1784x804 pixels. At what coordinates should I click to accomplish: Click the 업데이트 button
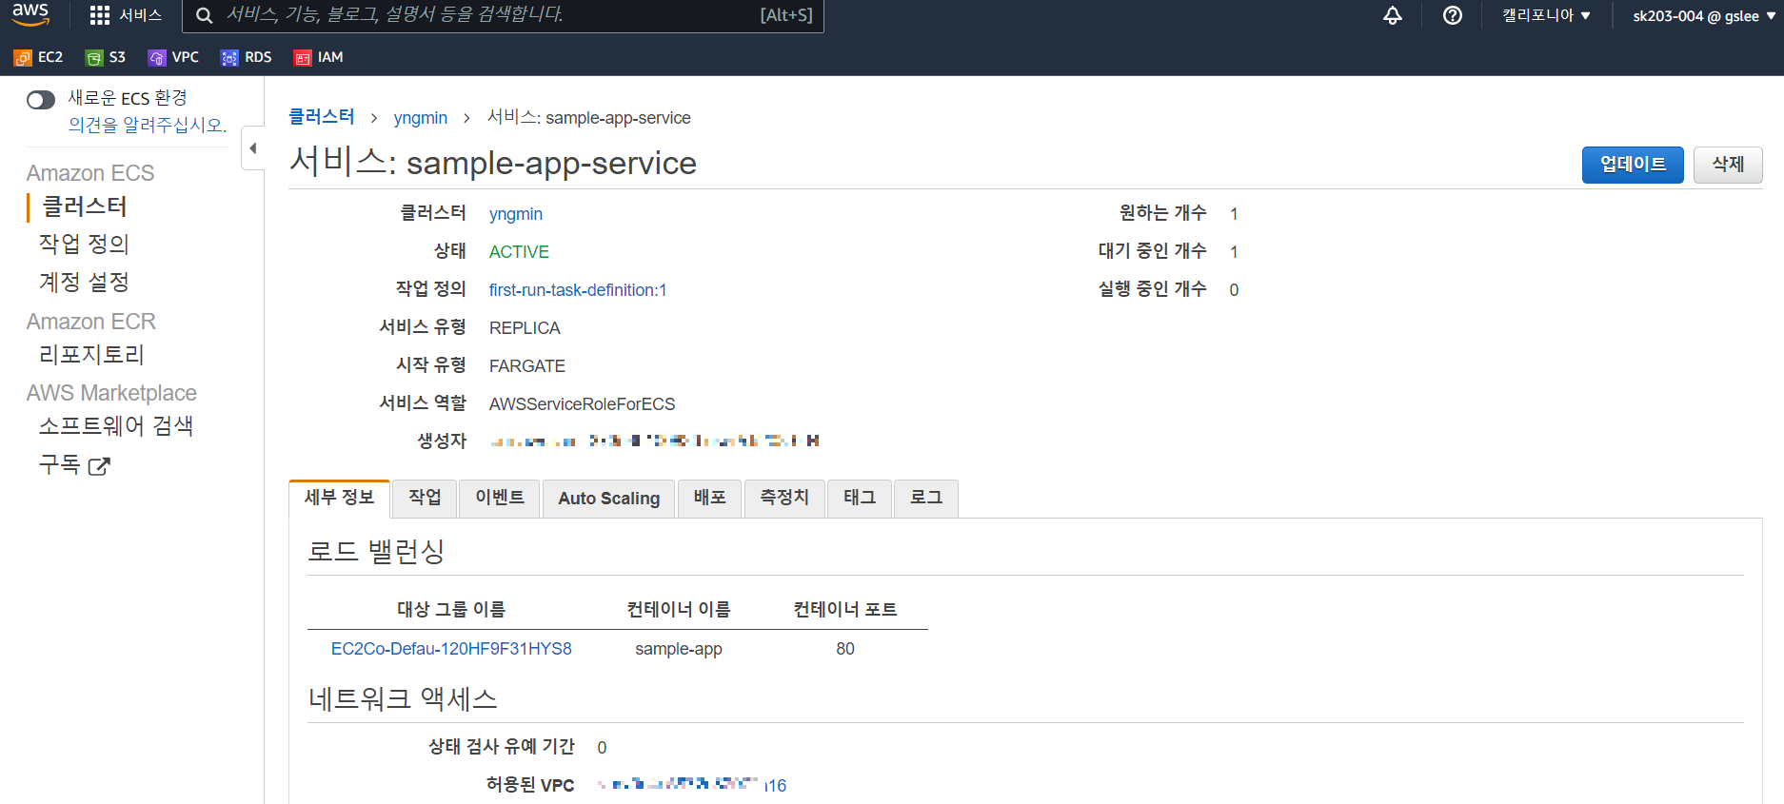1633,165
